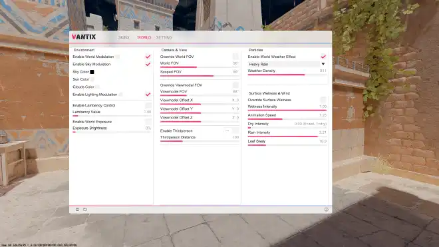Disable Enable Sky Modulation checkbox
The width and height of the screenshot is (439, 247).
pyautogui.click(x=148, y=64)
